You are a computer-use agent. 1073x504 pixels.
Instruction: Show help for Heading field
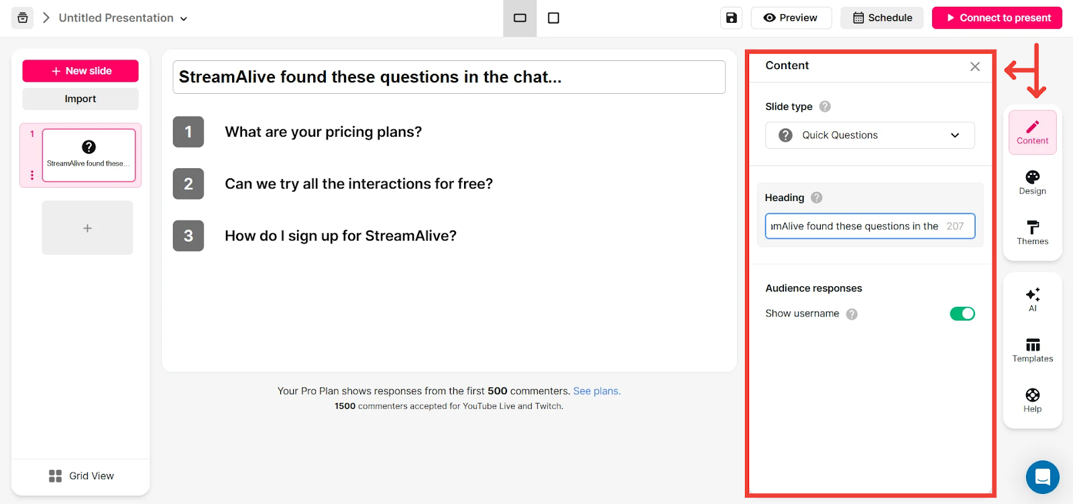pyautogui.click(x=816, y=198)
